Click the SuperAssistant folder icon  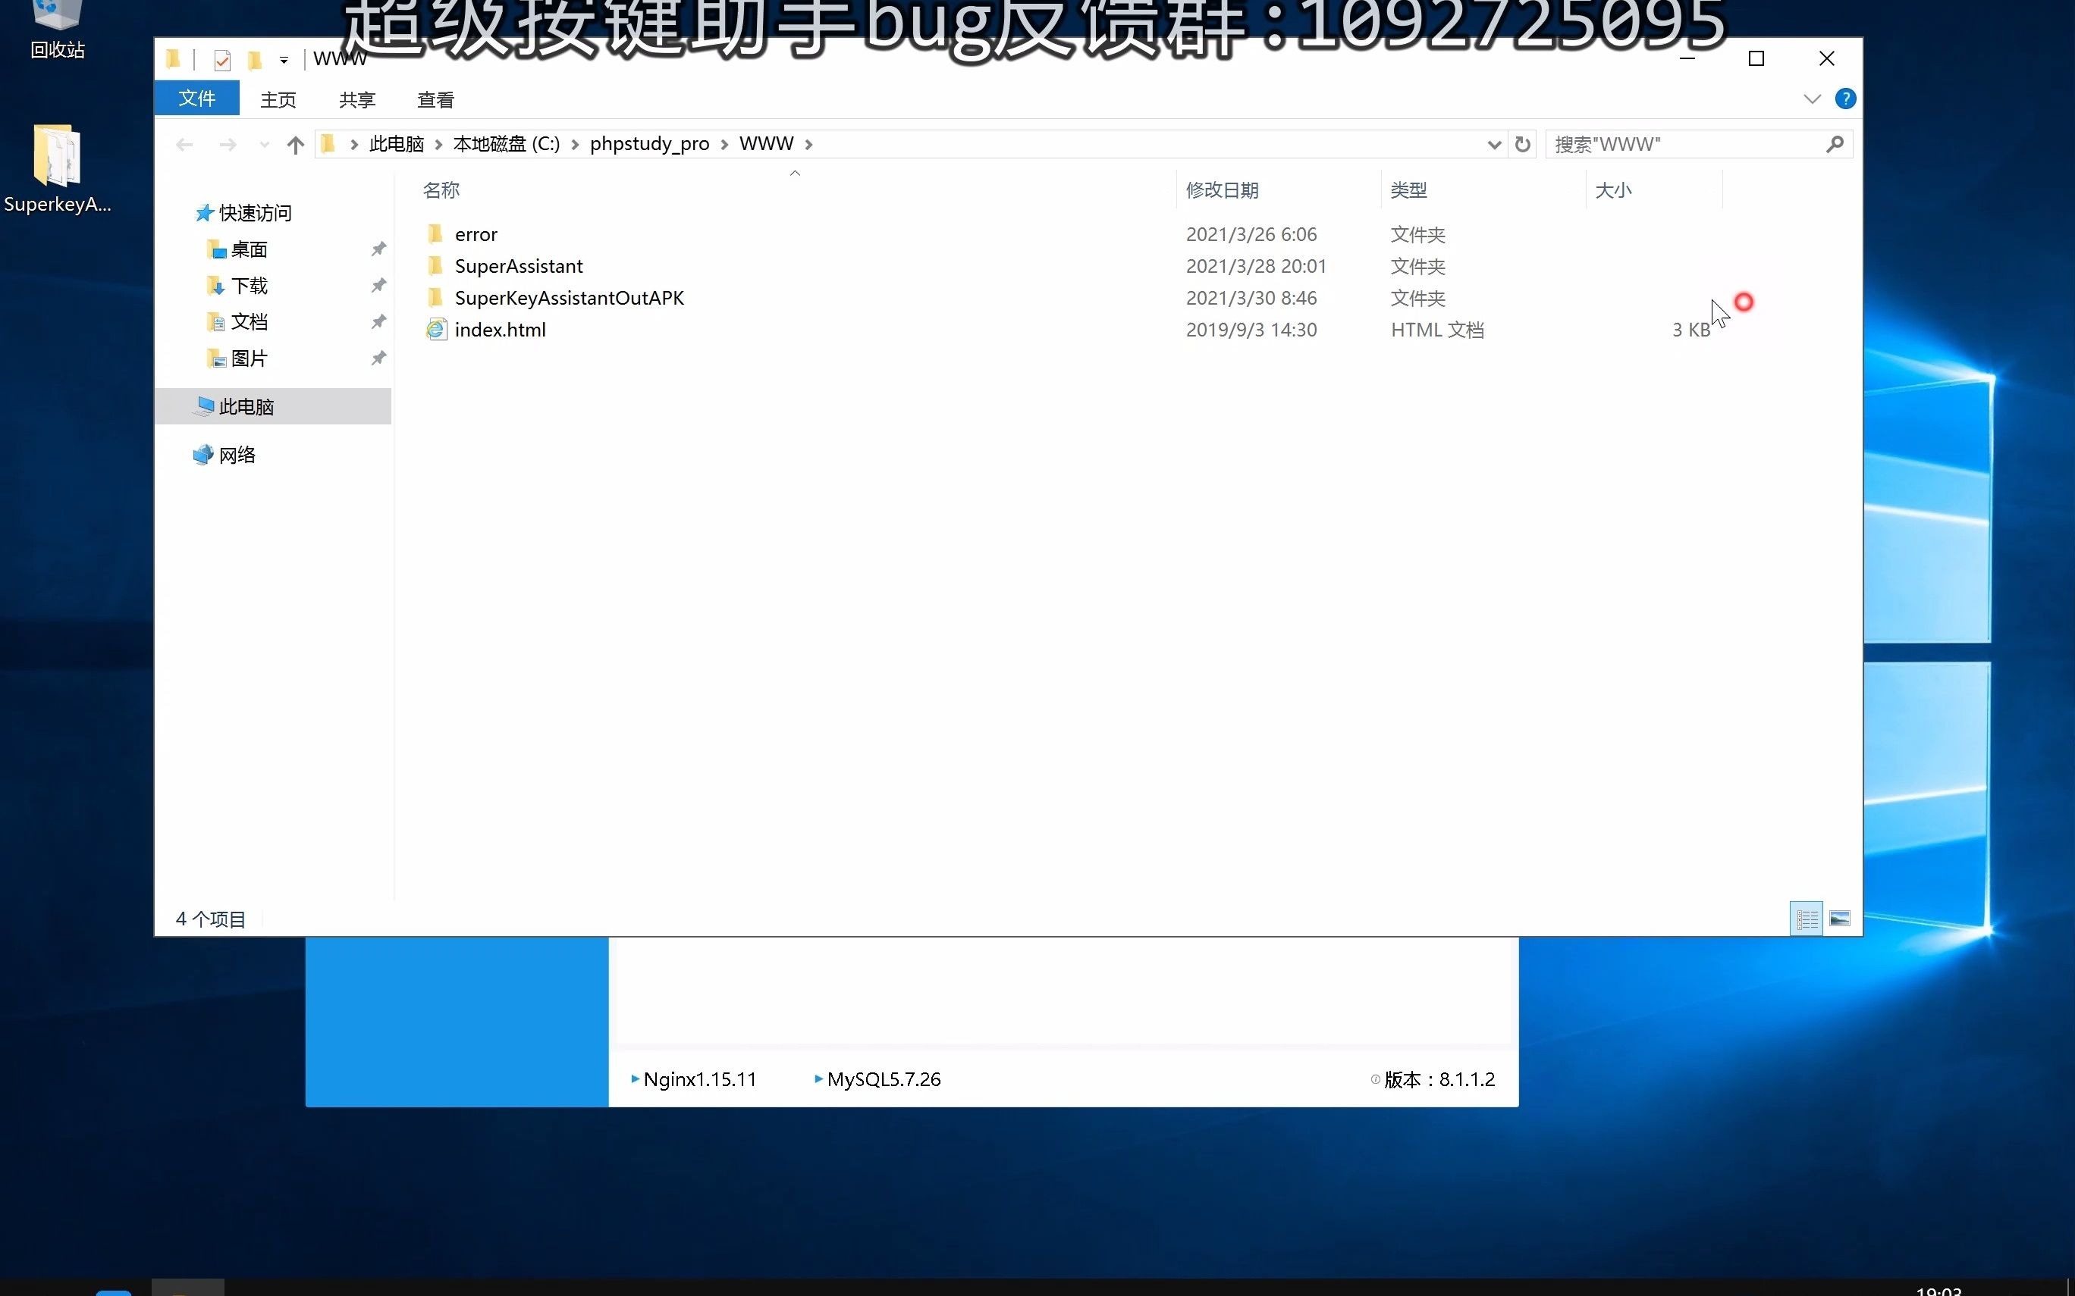(x=435, y=266)
